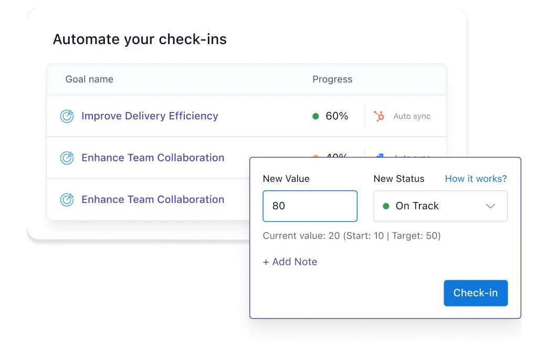
Task: Click the green status dot beside 60%
Action: point(315,116)
